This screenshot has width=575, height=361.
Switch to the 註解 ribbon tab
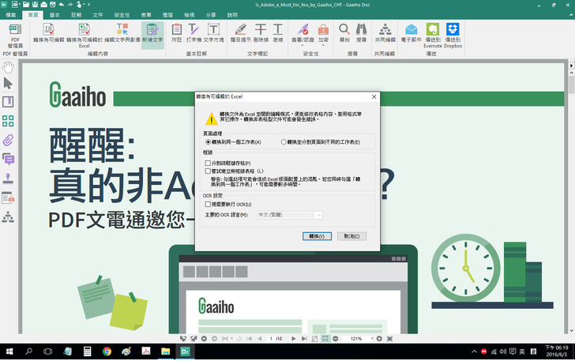point(77,15)
